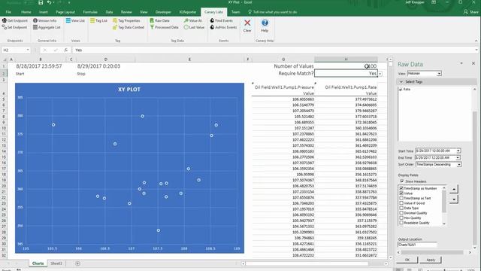Click OK in the Raw Data pane
This screenshot has height=271, width=481.
407,260
